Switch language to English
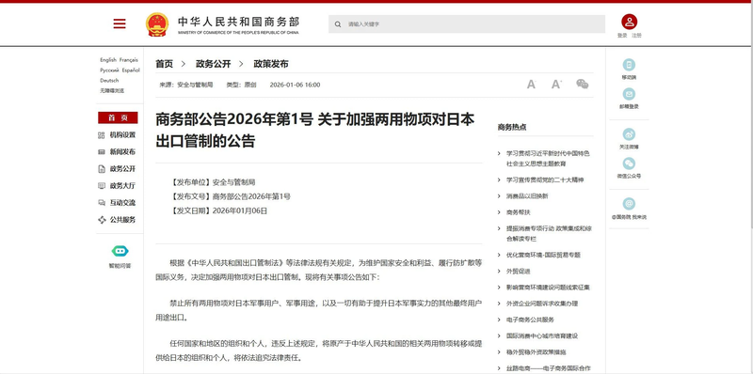Screen dimensions: 753x374 108,60
